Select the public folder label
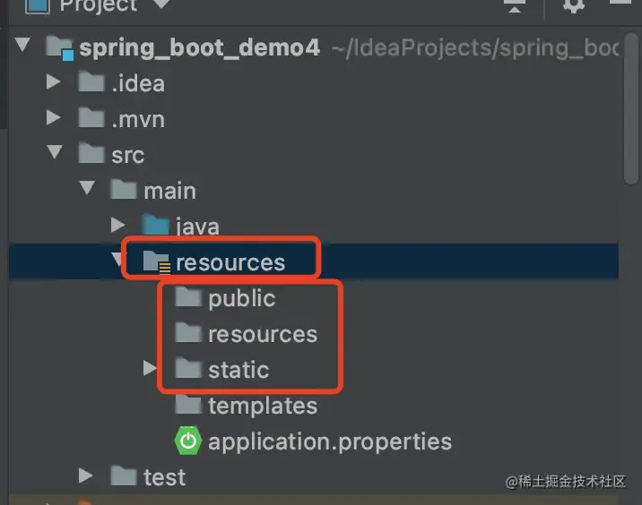 click(x=242, y=298)
